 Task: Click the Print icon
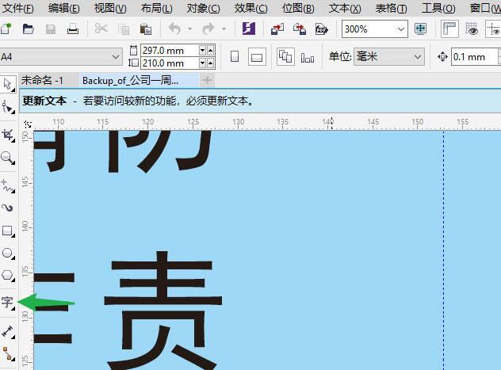[72, 29]
